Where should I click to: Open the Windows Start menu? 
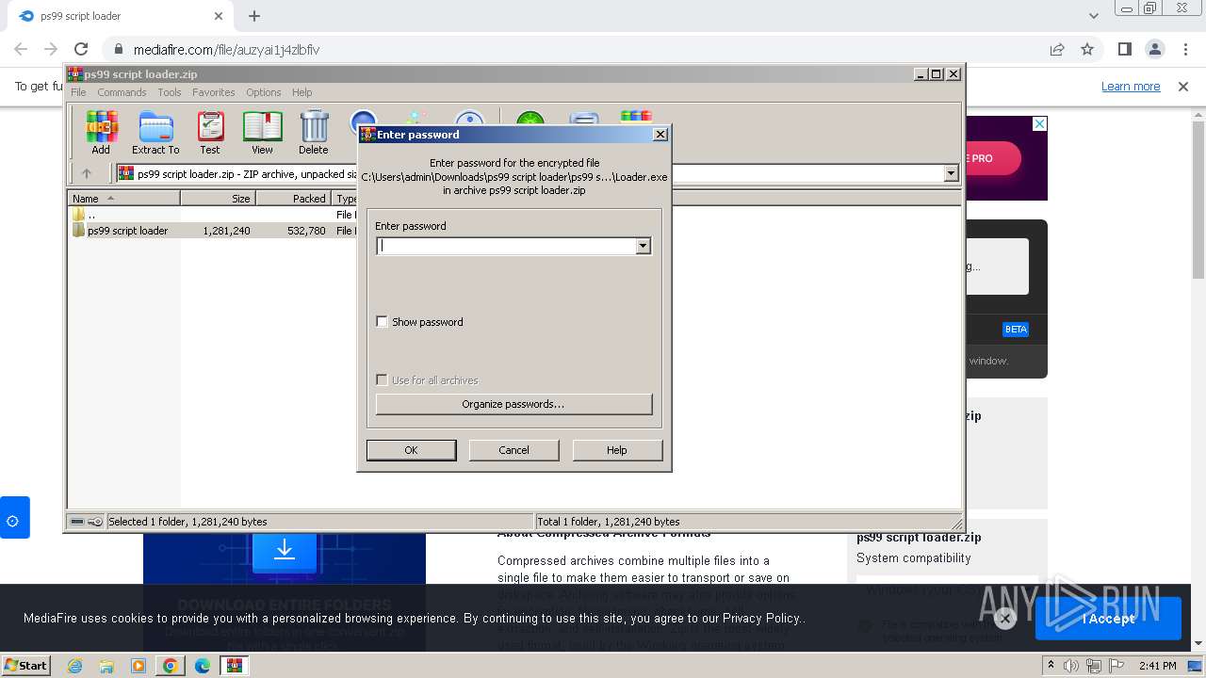pyautogui.click(x=26, y=665)
